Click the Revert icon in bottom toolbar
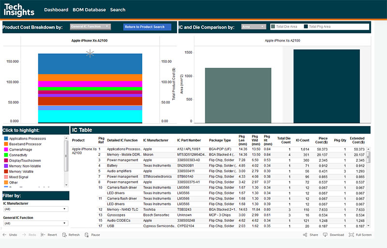The image size is (387, 248). [x=43, y=234]
